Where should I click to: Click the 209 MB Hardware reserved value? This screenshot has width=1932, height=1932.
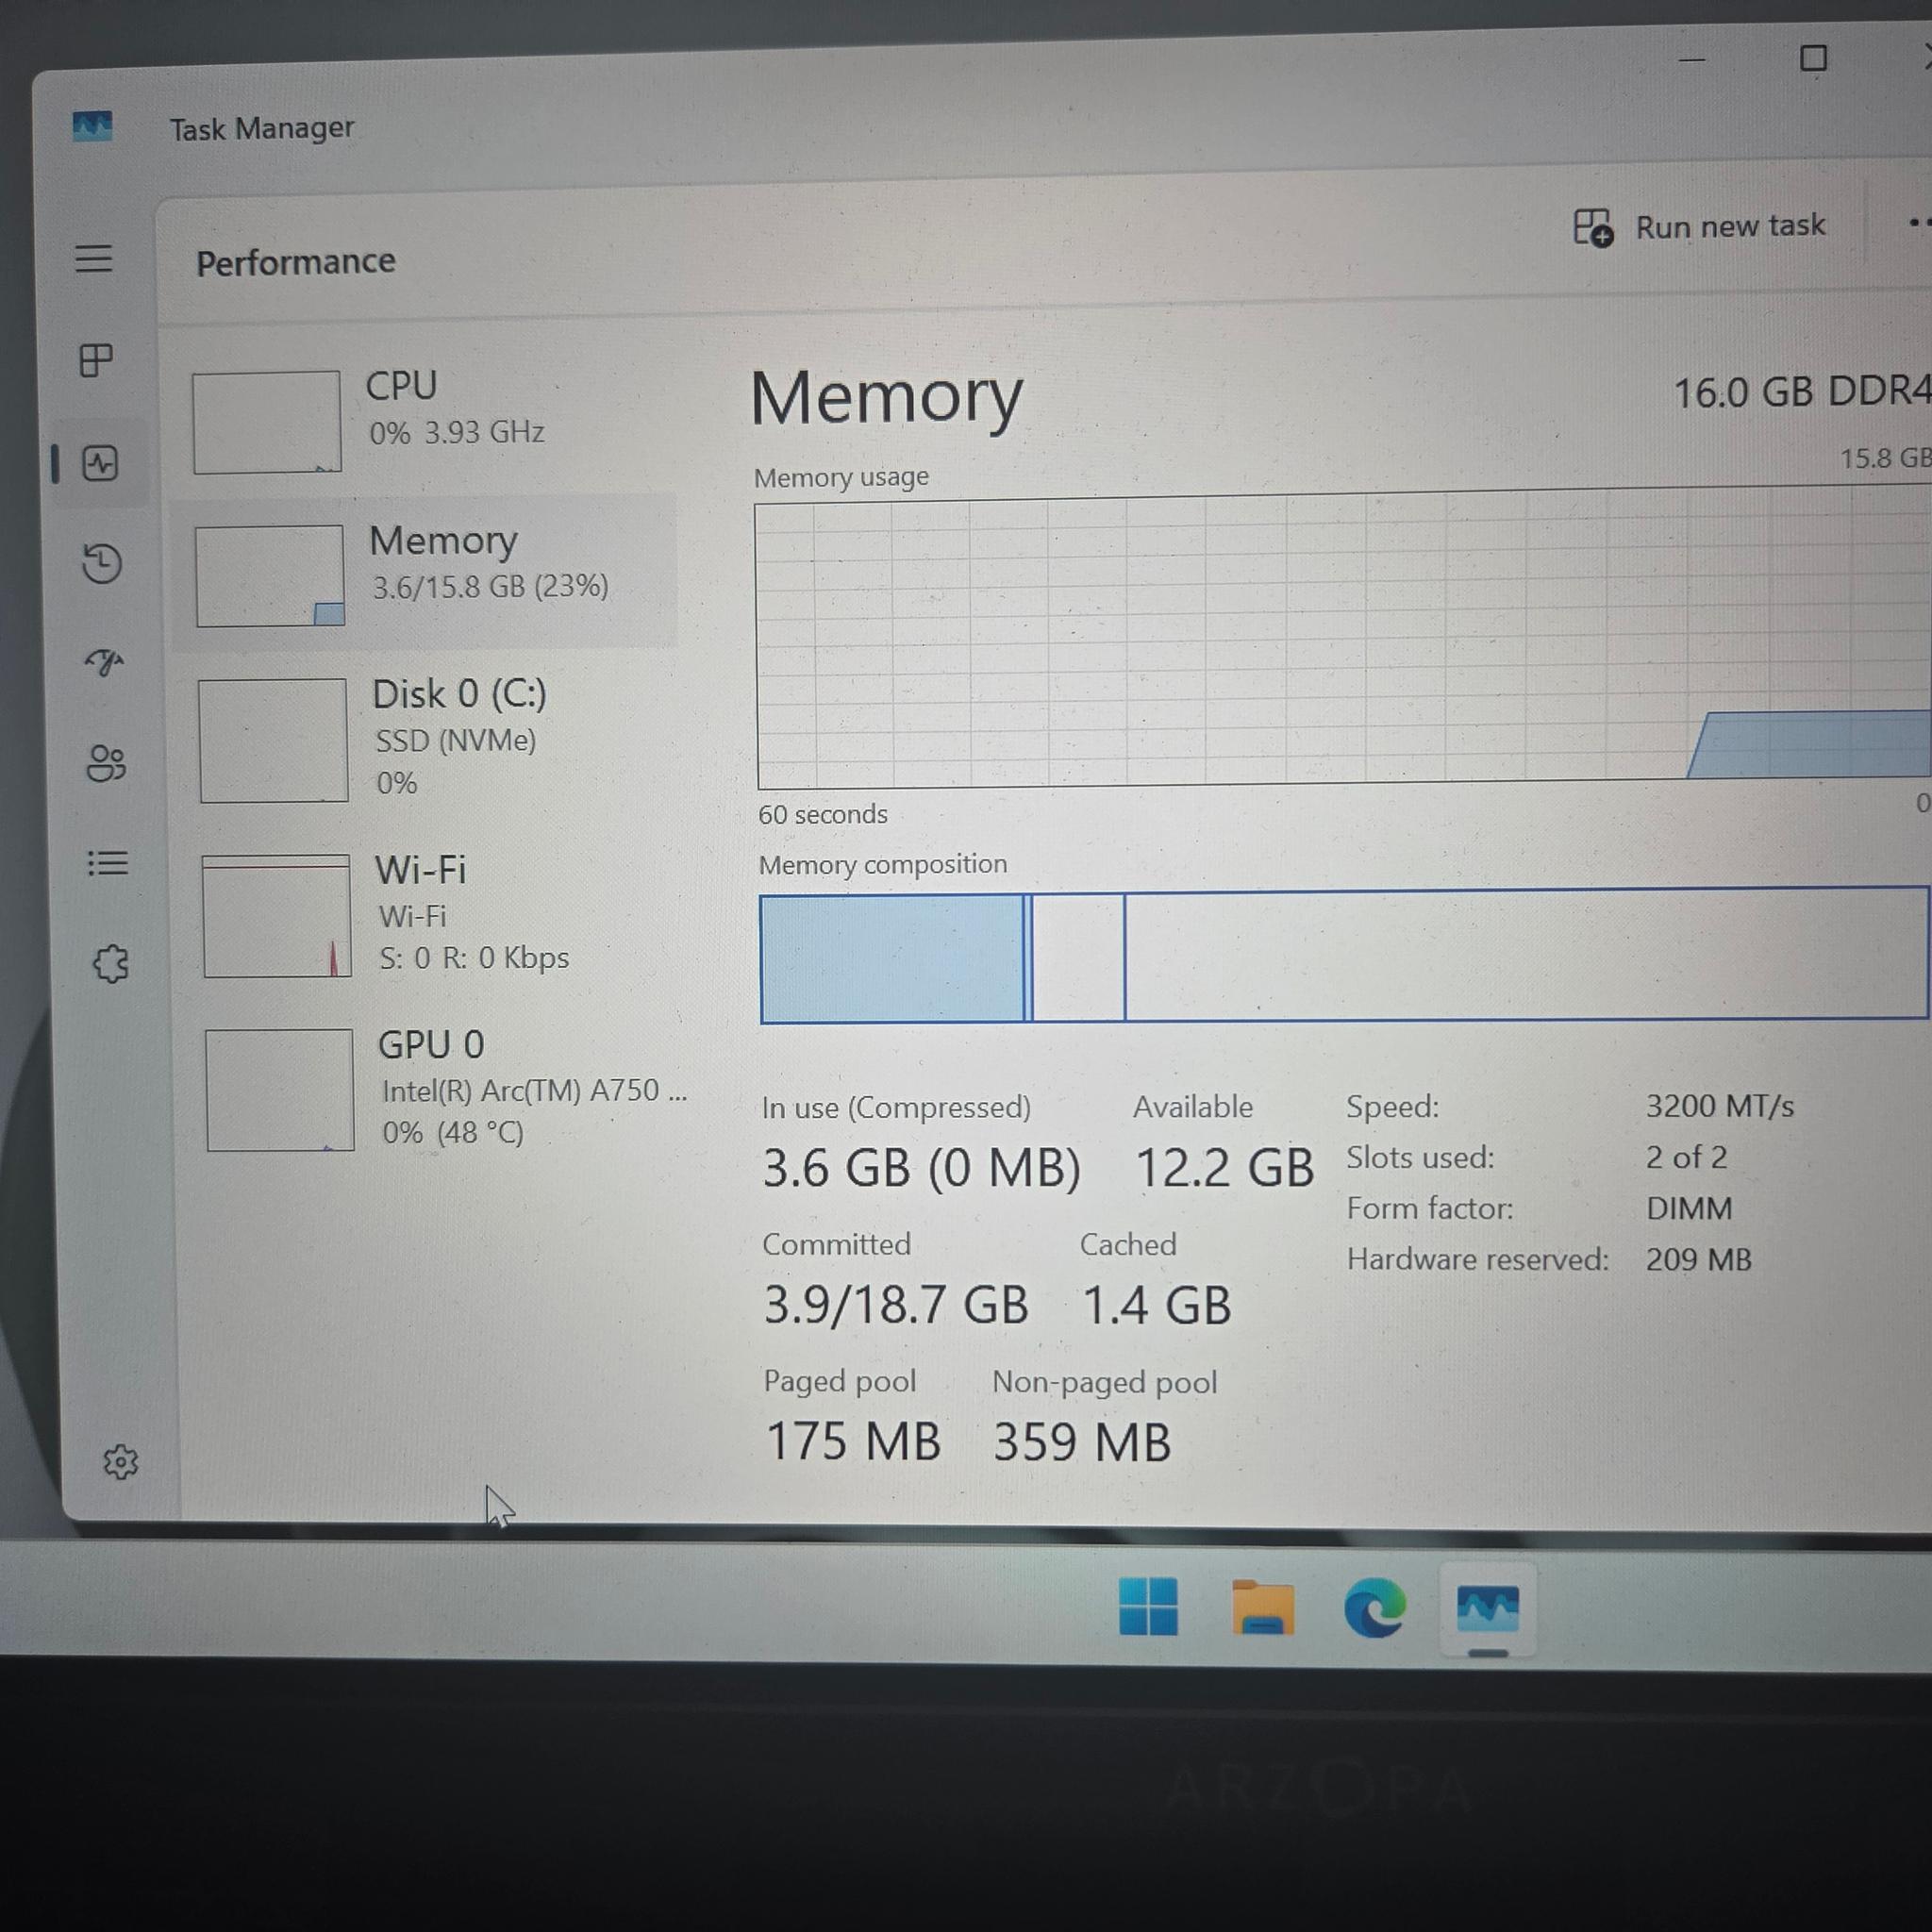click(1699, 1259)
